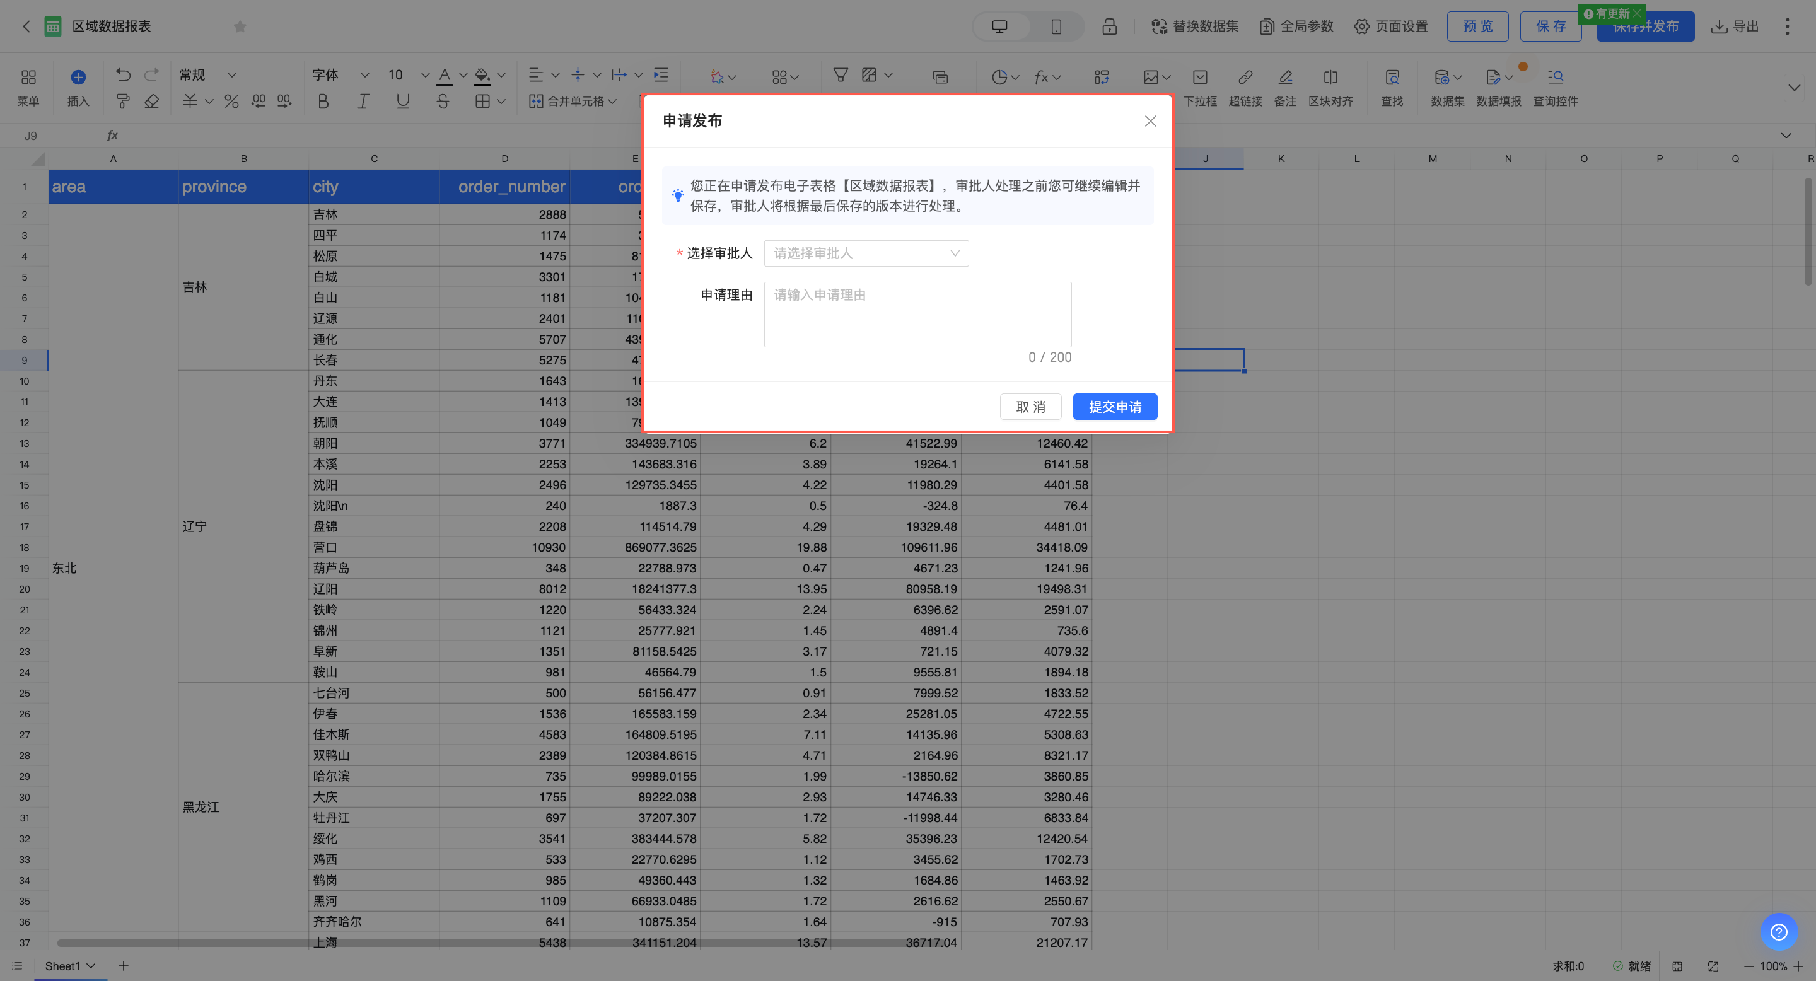1816x981 pixels.
Task: Select the format painter icon
Action: (123, 102)
